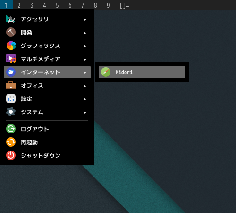Select the インターネット menu entry
The height and width of the screenshot is (213, 236).
point(47,72)
